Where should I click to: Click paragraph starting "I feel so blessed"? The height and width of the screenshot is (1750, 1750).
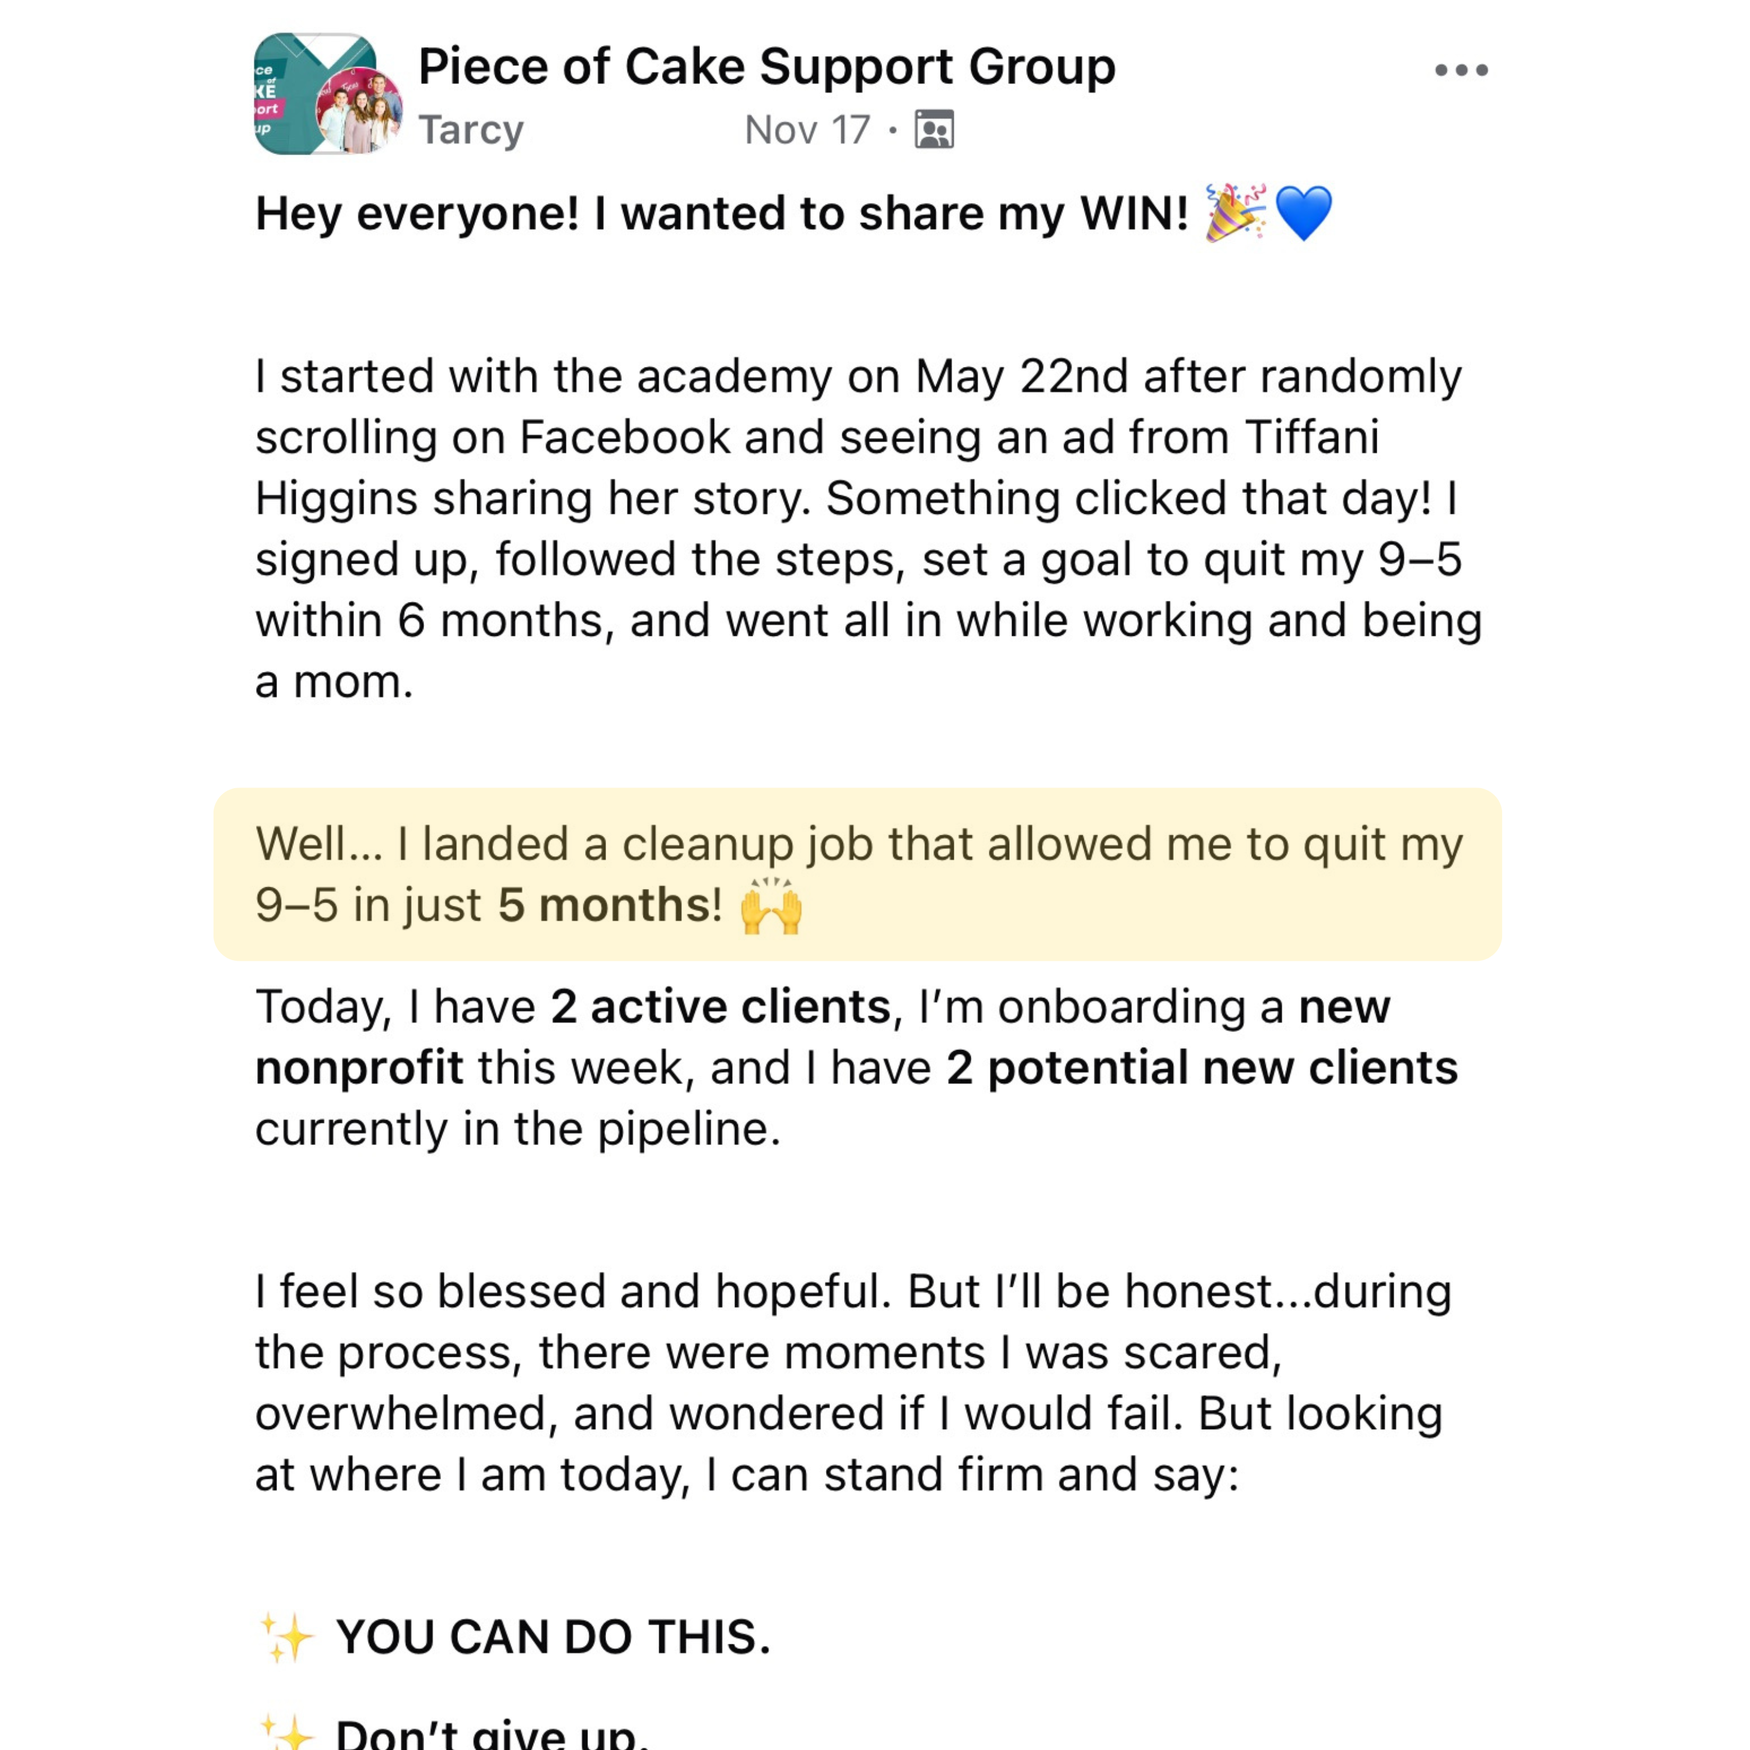[852, 1382]
